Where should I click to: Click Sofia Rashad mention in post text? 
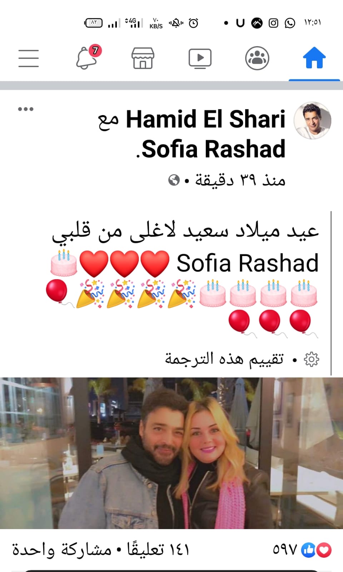pos(248,263)
